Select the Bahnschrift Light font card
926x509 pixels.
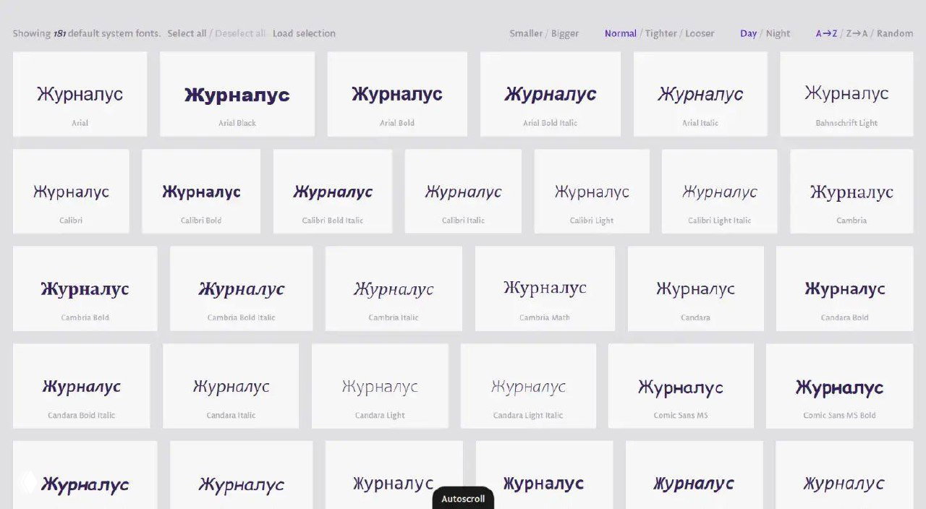click(846, 94)
